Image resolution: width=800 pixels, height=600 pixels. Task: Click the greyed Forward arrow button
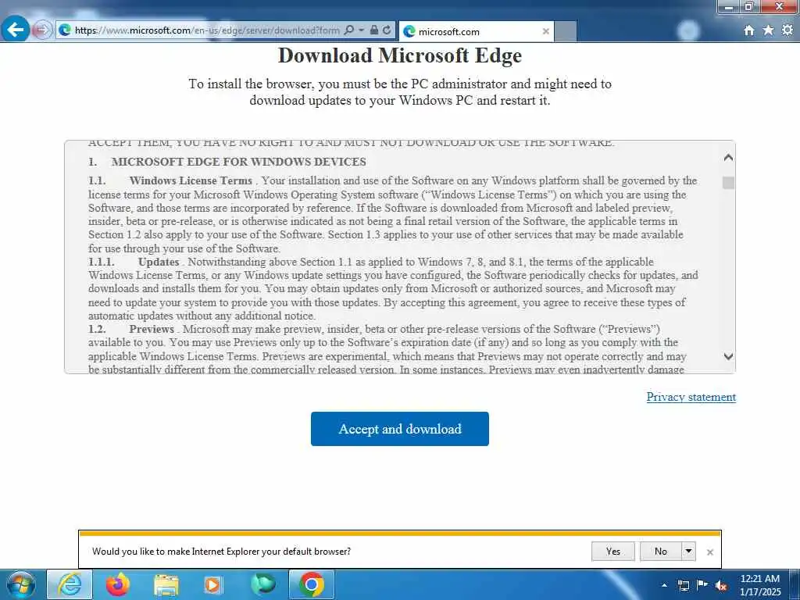pos(42,30)
